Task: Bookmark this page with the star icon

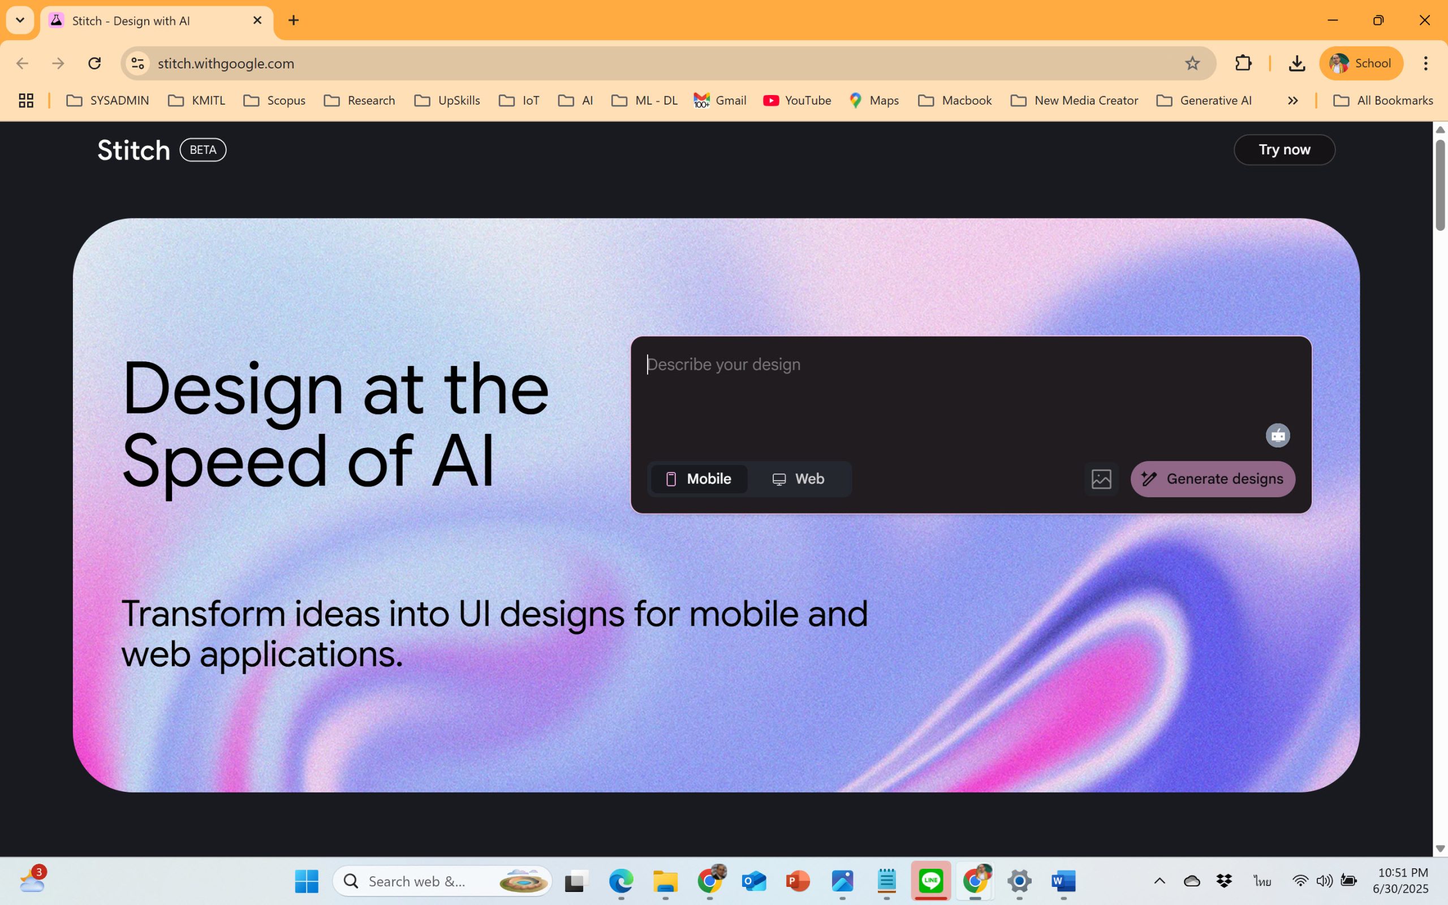Action: 1192,63
